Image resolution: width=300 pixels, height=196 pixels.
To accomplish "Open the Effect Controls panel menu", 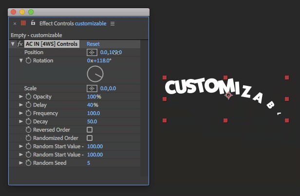I will pyautogui.click(x=112, y=23).
